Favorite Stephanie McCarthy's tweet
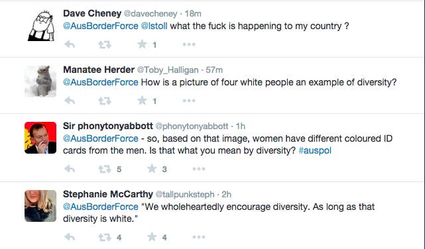The width and height of the screenshot is (425, 249). pos(152,237)
